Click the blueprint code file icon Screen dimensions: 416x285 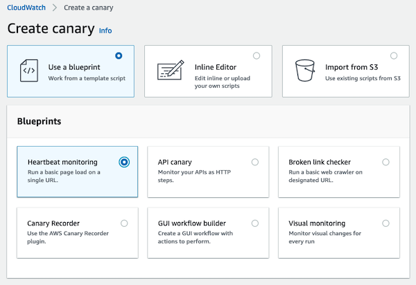(29, 71)
